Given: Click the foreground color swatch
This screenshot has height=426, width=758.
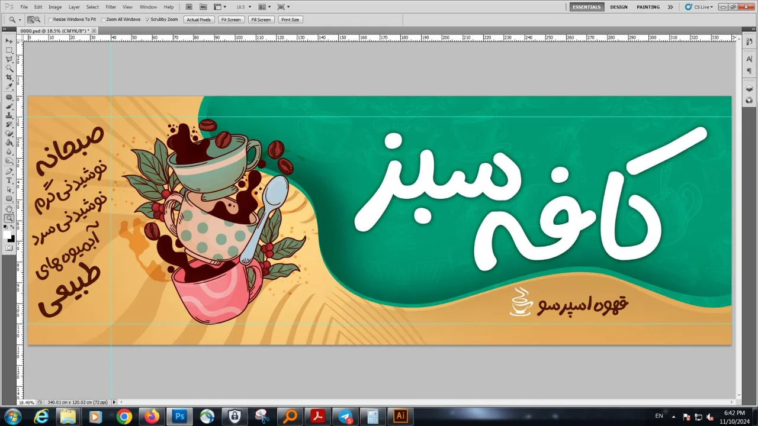Looking at the screenshot, I should 7,235.
